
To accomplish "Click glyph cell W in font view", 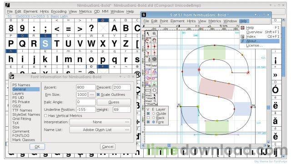I will [x=91, y=44].
